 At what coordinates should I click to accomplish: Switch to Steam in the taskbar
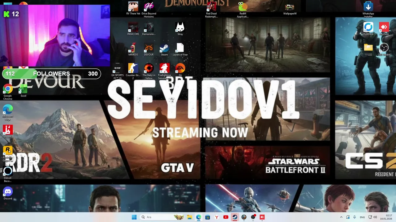pyautogui.click(x=235, y=217)
